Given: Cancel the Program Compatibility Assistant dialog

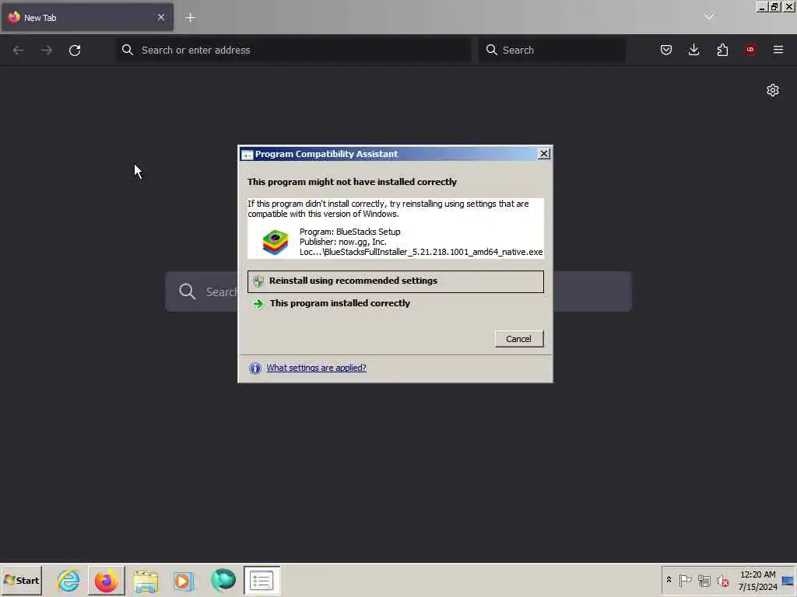Looking at the screenshot, I should coord(519,339).
